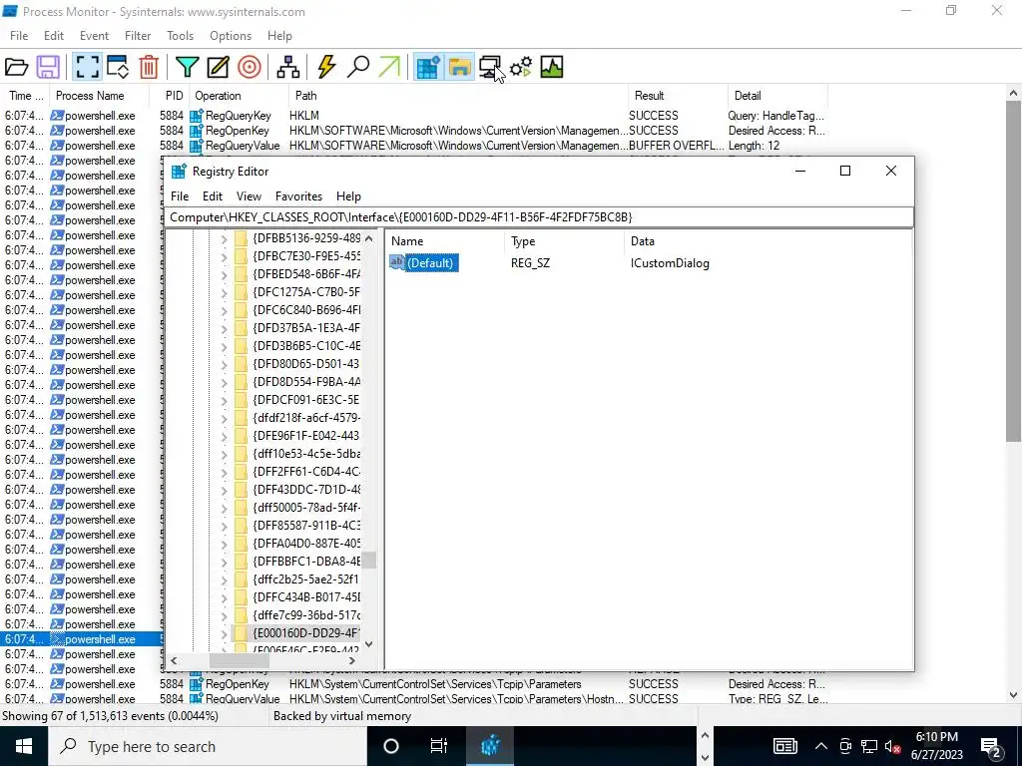The width and height of the screenshot is (1022, 766).
Task: Open the notification center icon
Action: pos(991,746)
